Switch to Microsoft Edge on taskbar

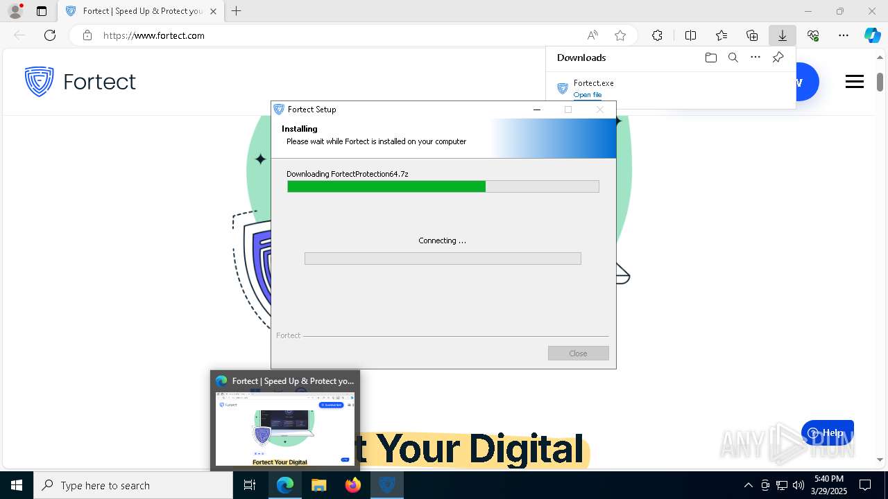285,485
